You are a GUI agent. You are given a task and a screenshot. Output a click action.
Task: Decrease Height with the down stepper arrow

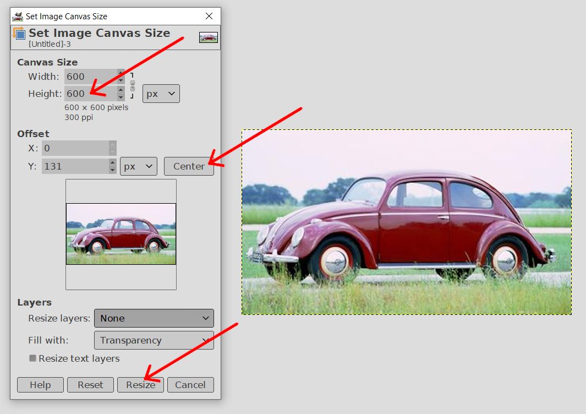coord(121,97)
